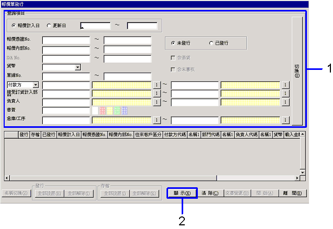Viewport: 333px width, 229px height.
Task: Click the 名稱切換(Z) button
Action: tap(16, 193)
